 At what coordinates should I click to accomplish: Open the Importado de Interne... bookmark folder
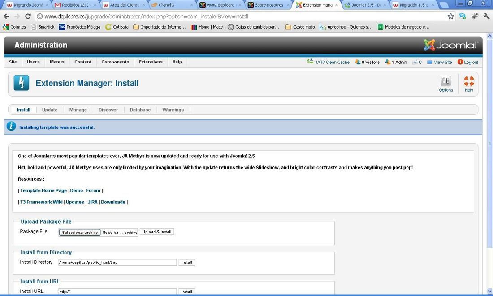[160, 27]
